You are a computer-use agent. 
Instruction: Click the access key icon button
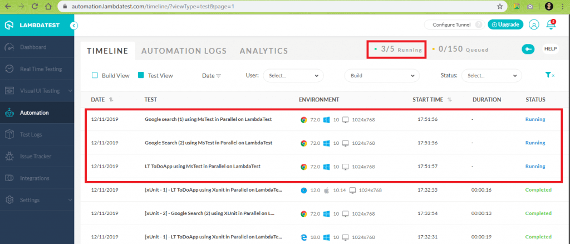click(x=528, y=49)
